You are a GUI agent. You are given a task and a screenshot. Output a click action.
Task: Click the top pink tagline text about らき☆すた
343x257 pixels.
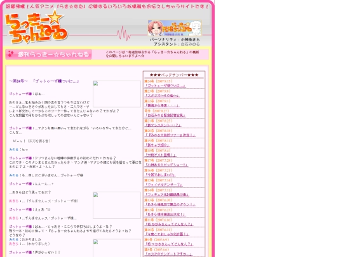point(107,6)
